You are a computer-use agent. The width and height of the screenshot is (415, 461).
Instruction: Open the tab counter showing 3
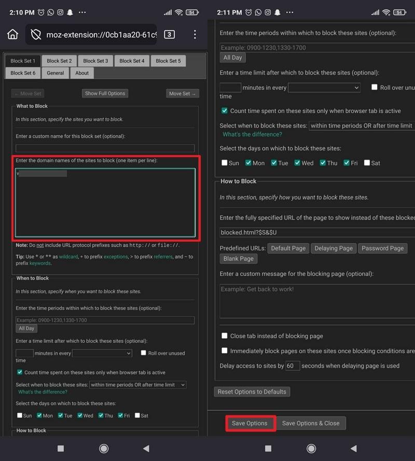pyautogui.click(x=169, y=35)
